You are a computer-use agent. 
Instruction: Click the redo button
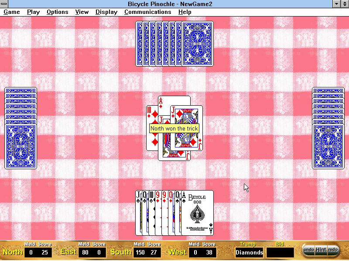click(x=333, y=250)
